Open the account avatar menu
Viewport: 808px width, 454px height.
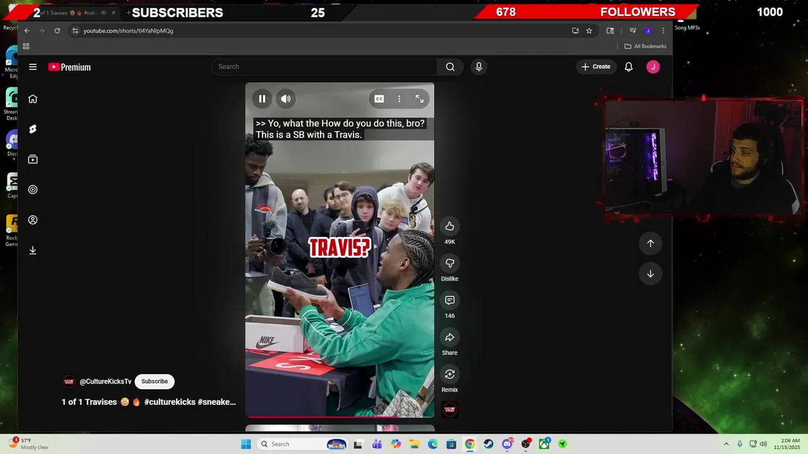click(x=653, y=67)
